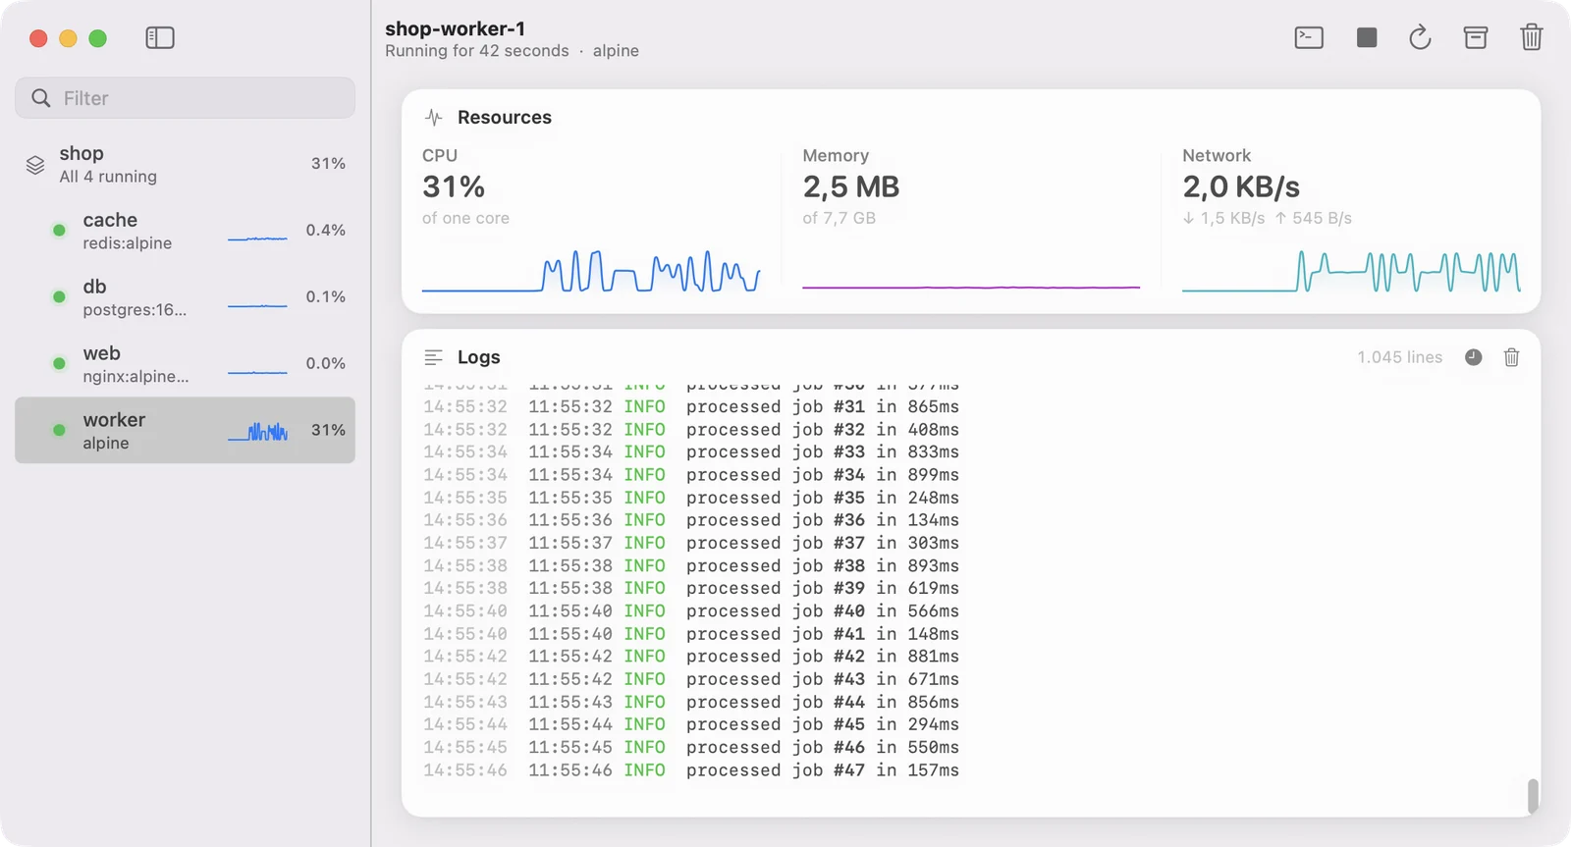Screen dimensions: 1571x847
Task: Click the logs vertical scrollbar thumb
Action: point(1533,795)
